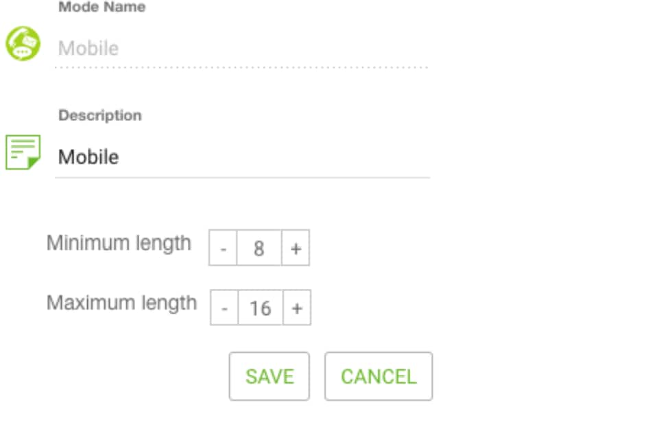Focus the Mode Name field with Mobile placeholder
Image resolution: width=670 pixels, height=440 pixels.
point(242,48)
